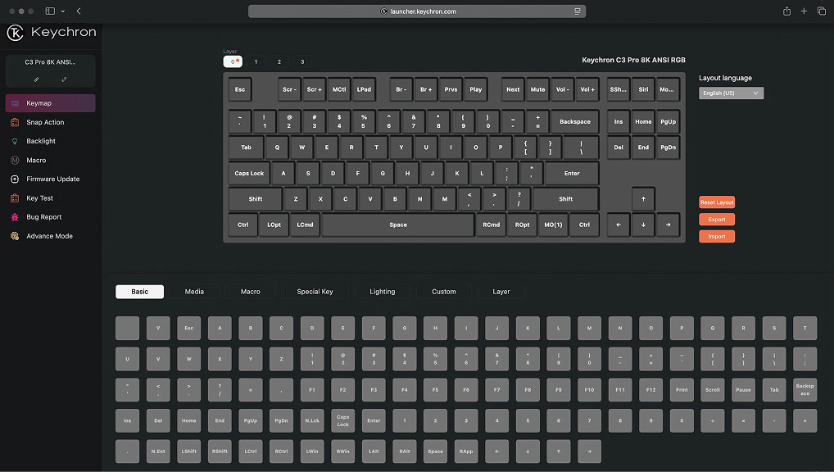Click the Snap Action sidebar icon
The image size is (834, 472).
[15, 122]
